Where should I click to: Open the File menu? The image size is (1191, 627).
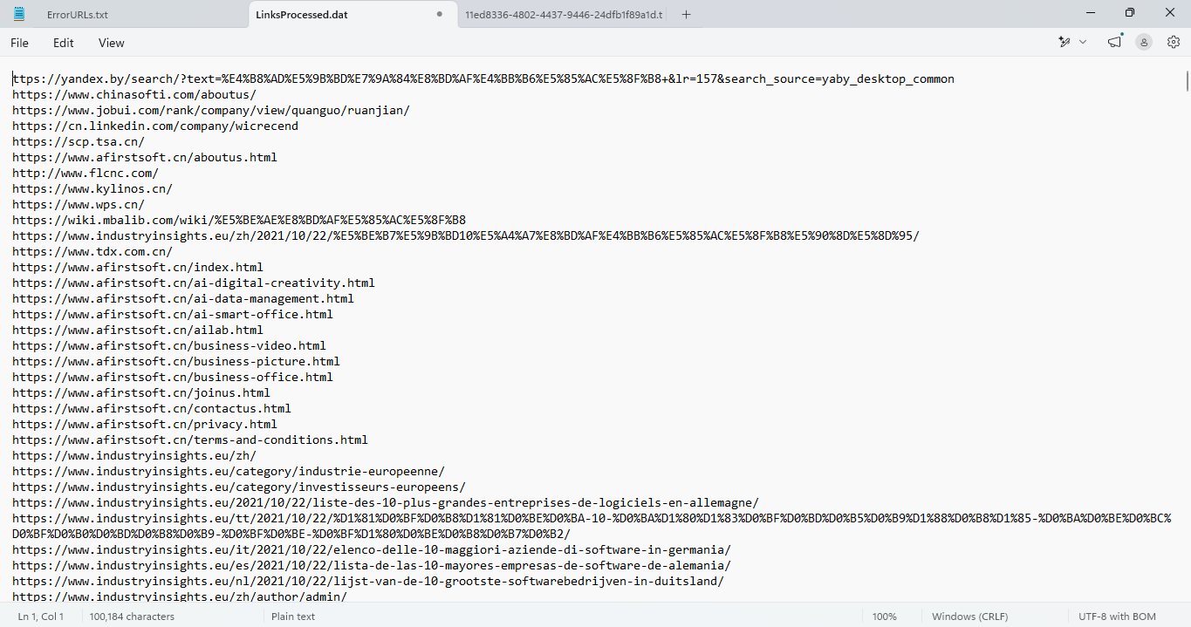click(x=19, y=43)
